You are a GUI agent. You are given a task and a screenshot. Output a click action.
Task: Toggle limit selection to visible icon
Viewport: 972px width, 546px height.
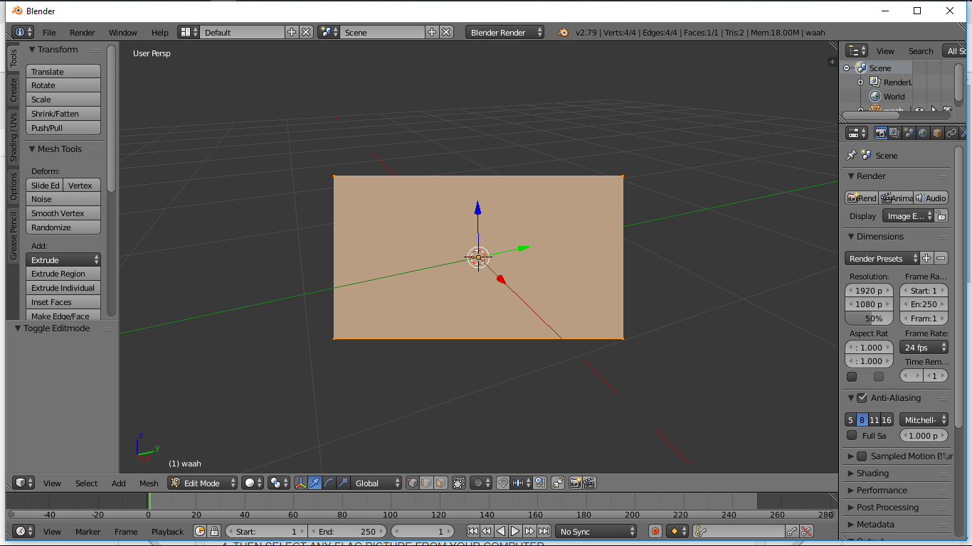[x=458, y=483]
